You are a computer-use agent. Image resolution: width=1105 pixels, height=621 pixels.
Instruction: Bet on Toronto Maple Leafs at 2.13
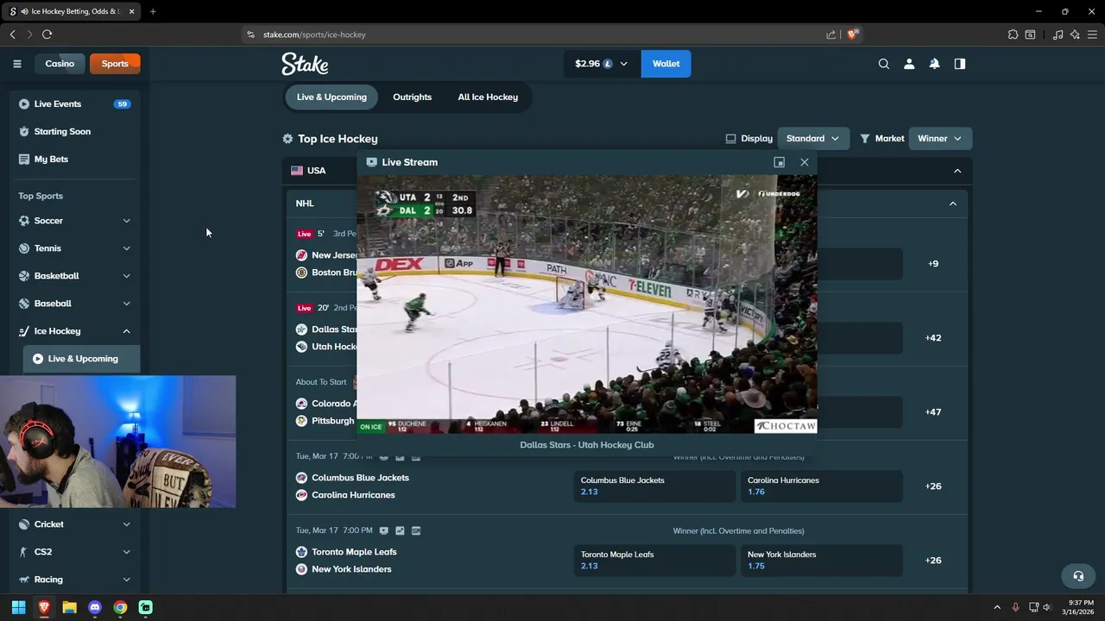pyautogui.click(x=654, y=561)
